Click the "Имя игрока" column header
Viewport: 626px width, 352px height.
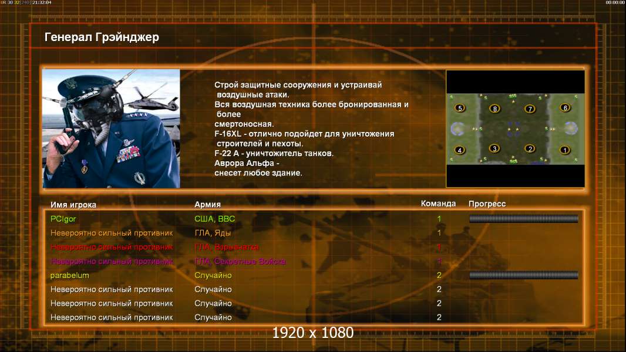(x=73, y=205)
